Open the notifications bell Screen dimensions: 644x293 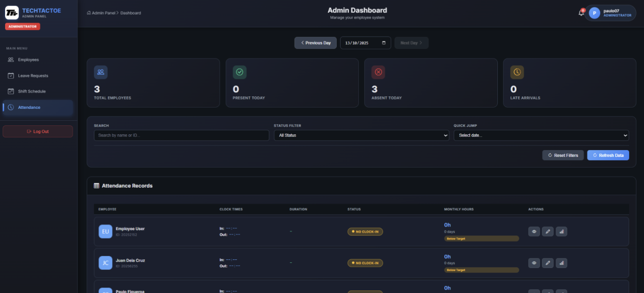pos(581,13)
